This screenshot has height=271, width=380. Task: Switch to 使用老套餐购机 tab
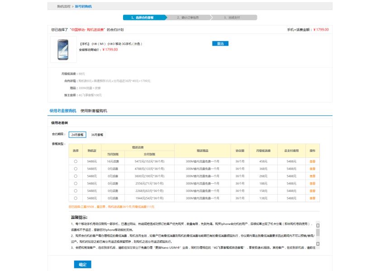coord(63,111)
